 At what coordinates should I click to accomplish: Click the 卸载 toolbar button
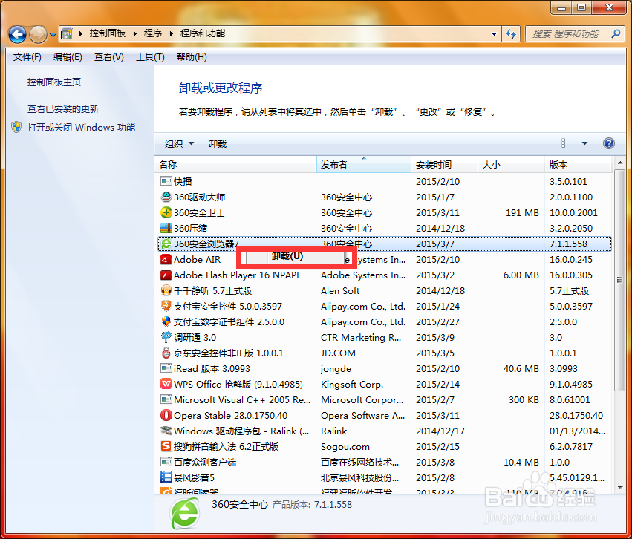click(218, 144)
